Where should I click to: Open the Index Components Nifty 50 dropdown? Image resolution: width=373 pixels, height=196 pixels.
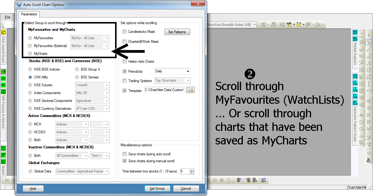click(92, 93)
